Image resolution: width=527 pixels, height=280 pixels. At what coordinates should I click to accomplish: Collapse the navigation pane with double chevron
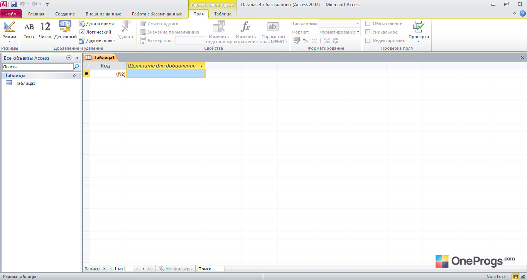77,58
